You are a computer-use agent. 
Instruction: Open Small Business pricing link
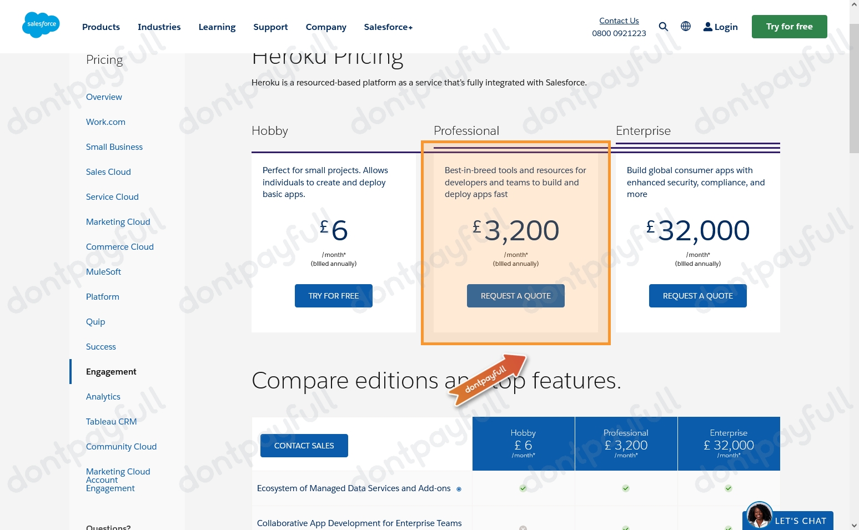click(114, 147)
